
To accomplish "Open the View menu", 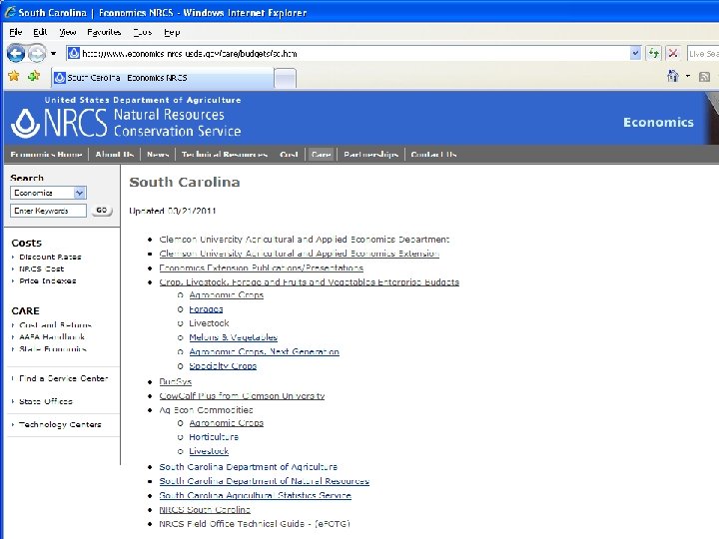I will click(x=68, y=32).
